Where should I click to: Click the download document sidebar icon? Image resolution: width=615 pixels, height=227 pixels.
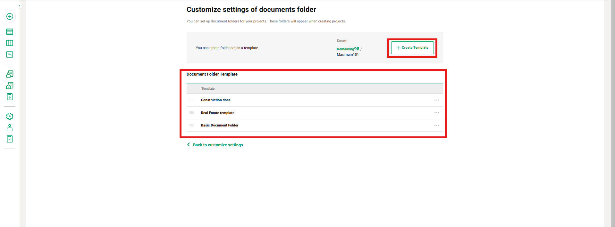(x=10, y=97)
